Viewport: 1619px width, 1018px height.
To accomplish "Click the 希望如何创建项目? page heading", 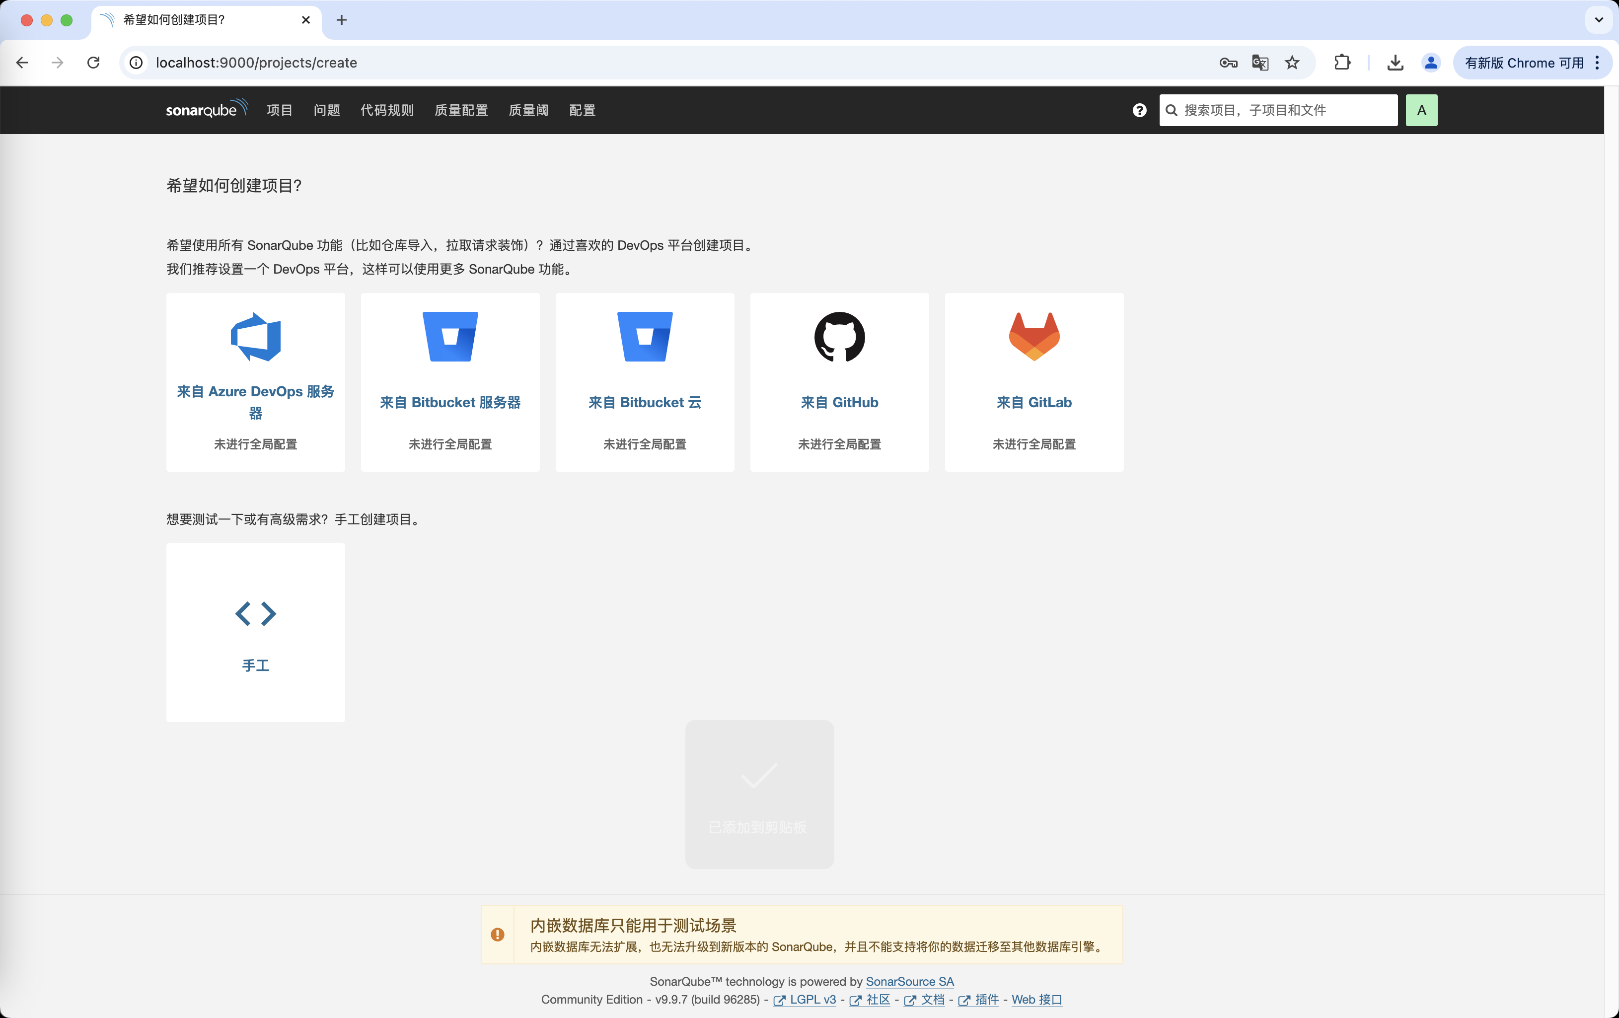I will pyautogui.click(x=234, y=186).
